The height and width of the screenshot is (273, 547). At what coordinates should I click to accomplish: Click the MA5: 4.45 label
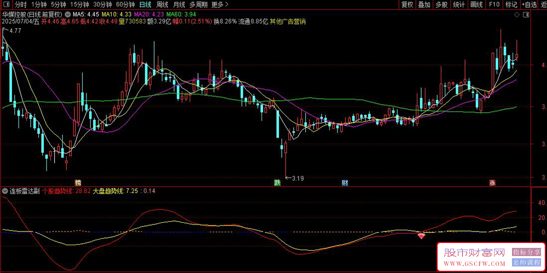[x=86, y=15]
